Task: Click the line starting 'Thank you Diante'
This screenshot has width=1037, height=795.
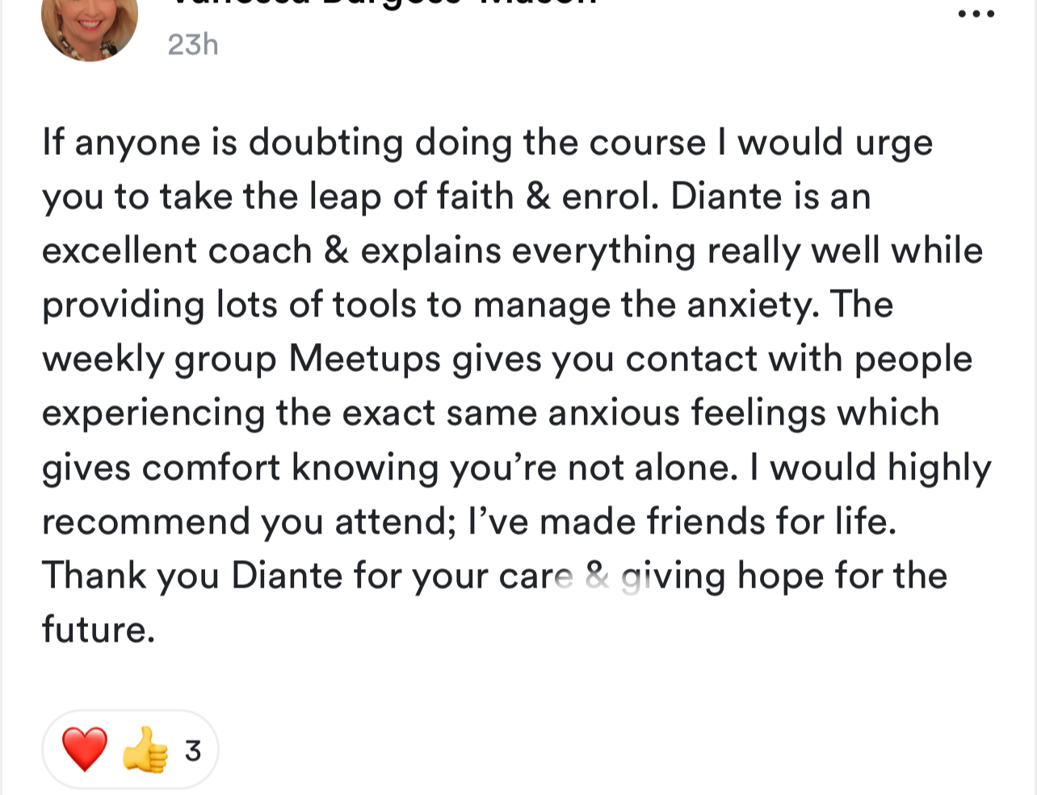Action: point(494,576)
